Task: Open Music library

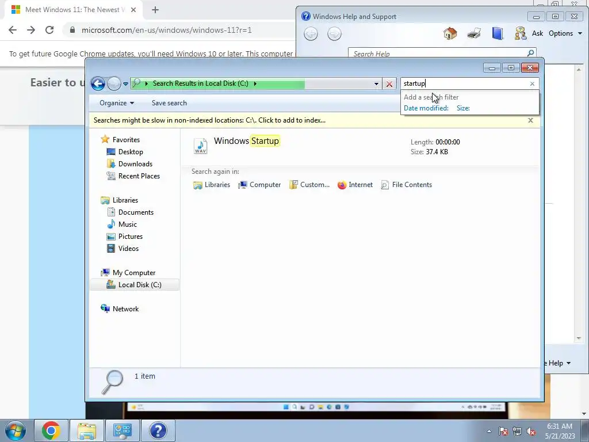Action: (122, 224)
